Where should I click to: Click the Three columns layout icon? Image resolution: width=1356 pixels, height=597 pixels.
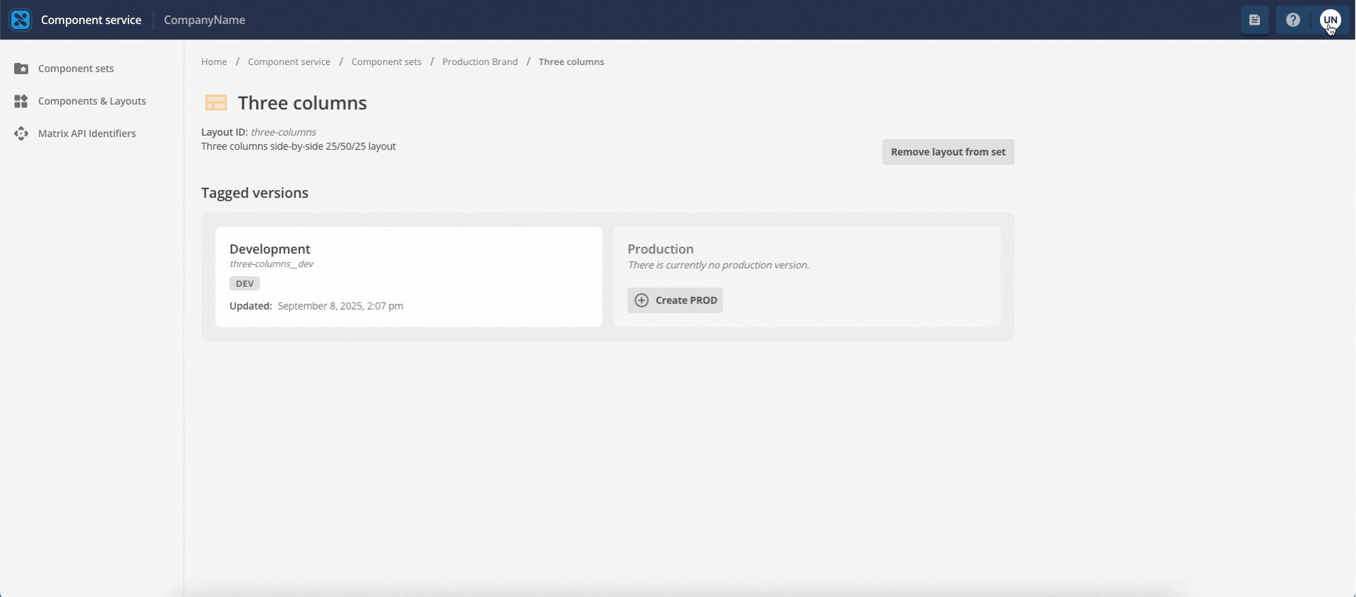pos(215,102)
